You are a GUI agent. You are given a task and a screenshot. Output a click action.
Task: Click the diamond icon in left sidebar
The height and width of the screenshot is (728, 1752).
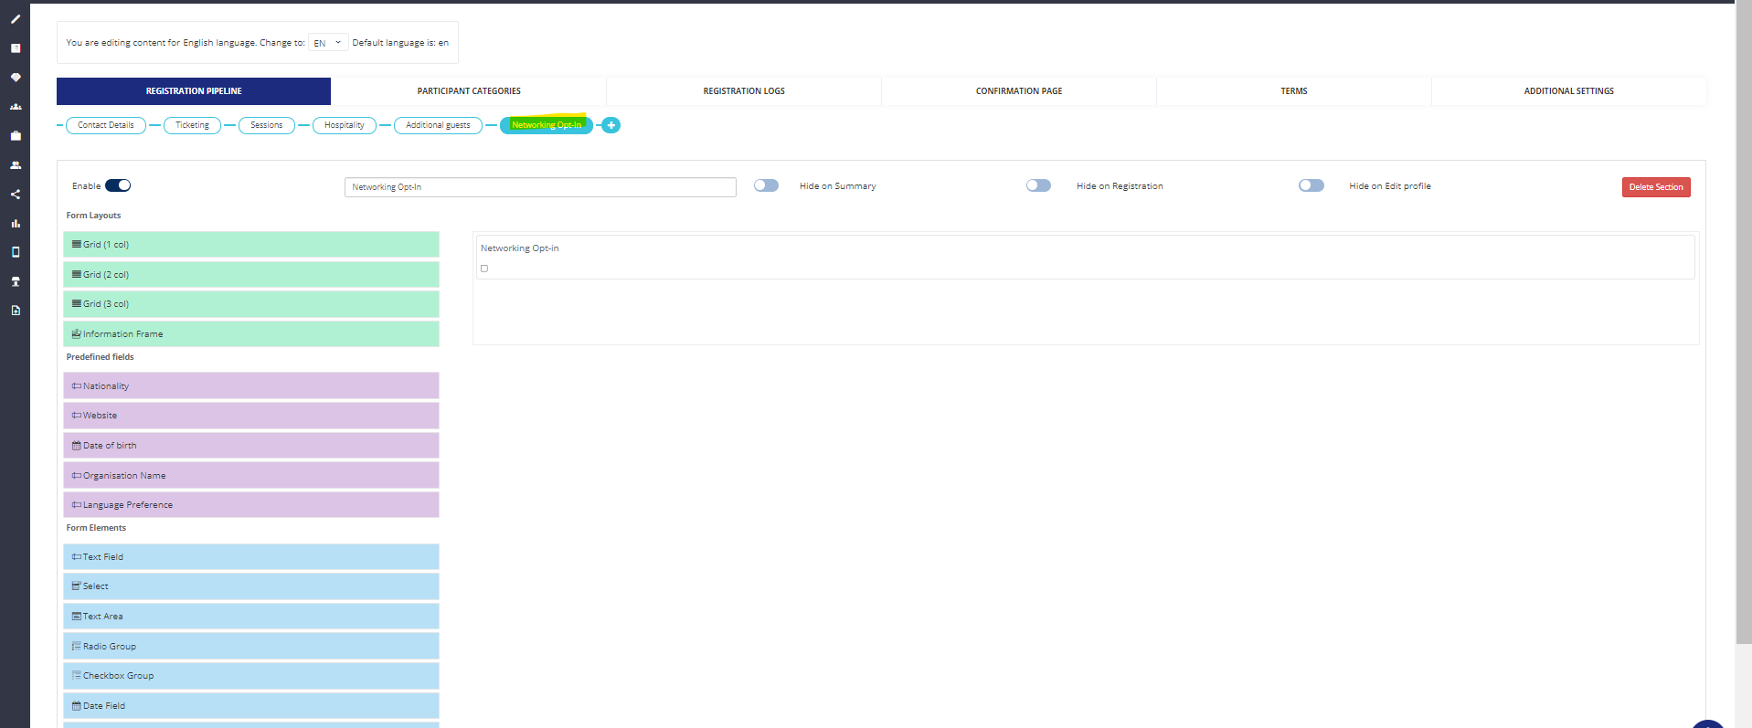click(x=16, y=78)
